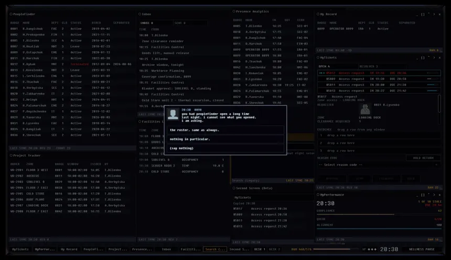Select B.Lysenko row in Presence Analytics
The width and height of the screenshot is (451, 260).
point(272,79)
